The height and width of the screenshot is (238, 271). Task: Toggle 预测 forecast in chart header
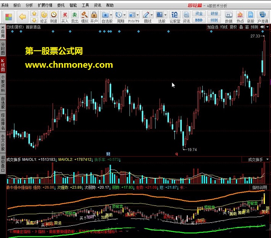255,27
